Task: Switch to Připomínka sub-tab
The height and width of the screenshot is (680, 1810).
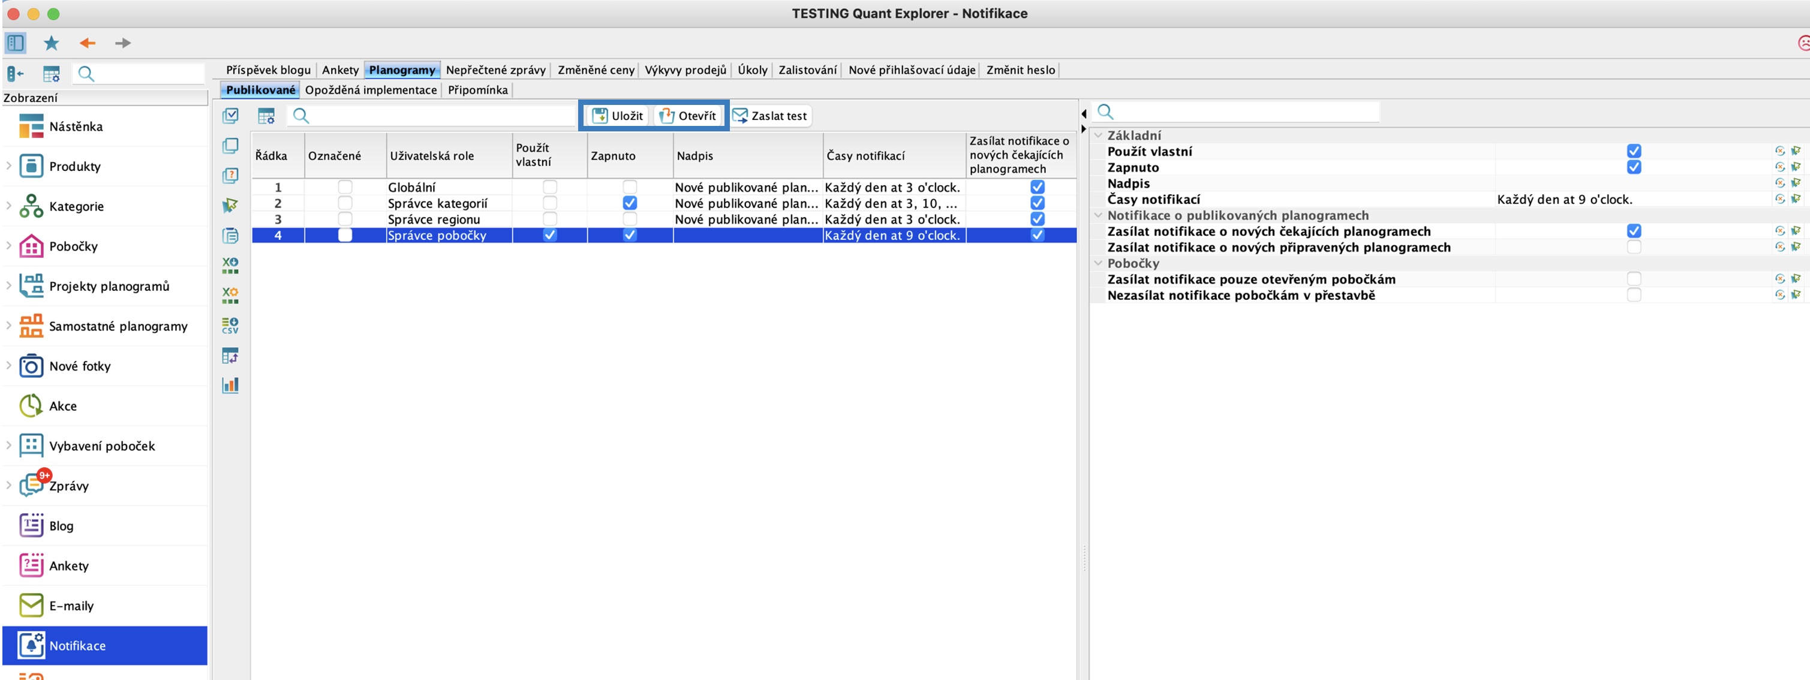Action: (478, 90)
